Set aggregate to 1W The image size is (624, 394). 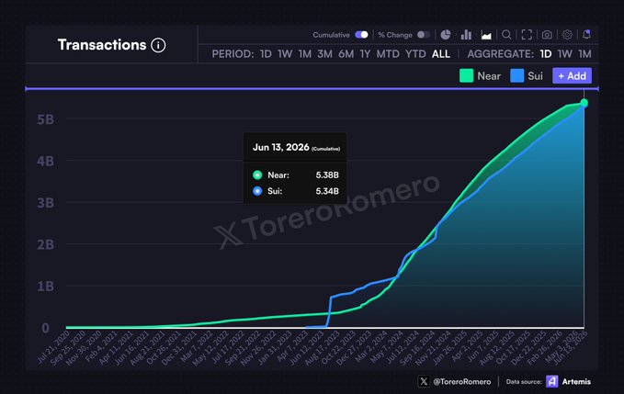pyautogui.click(x=564, y=53)
